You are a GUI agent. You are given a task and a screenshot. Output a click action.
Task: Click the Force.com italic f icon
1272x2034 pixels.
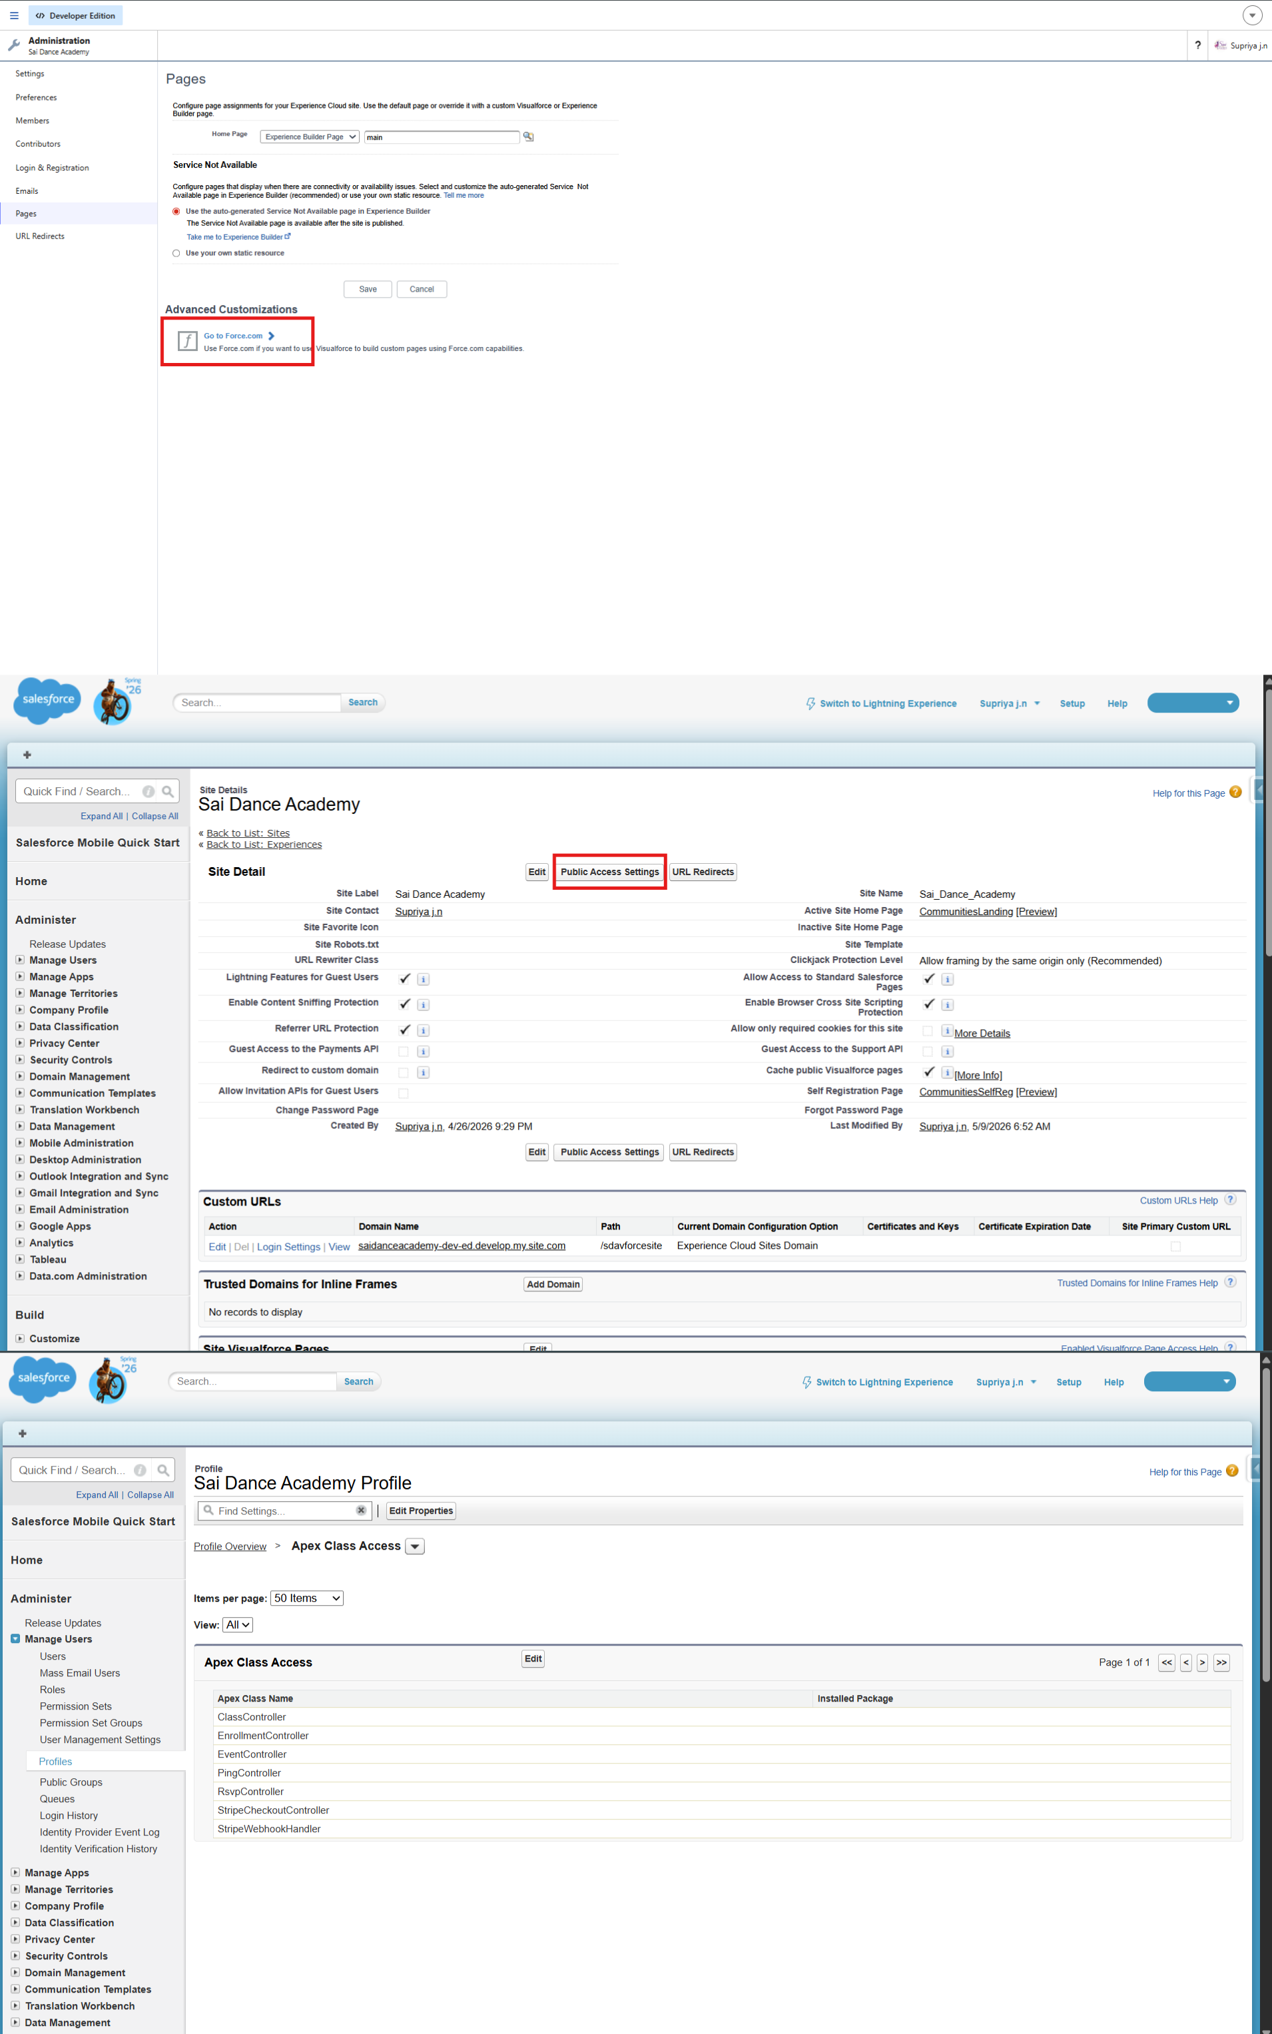tap(186, 341)
